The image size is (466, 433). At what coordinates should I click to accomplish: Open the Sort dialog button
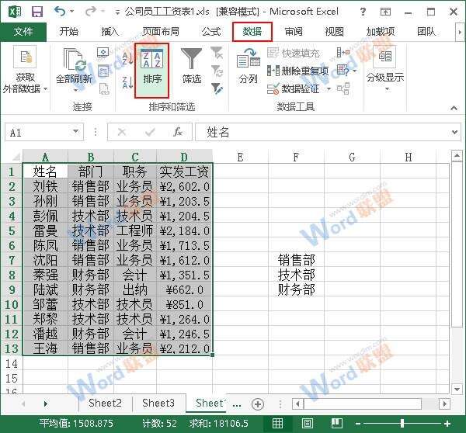coord(152,71)
